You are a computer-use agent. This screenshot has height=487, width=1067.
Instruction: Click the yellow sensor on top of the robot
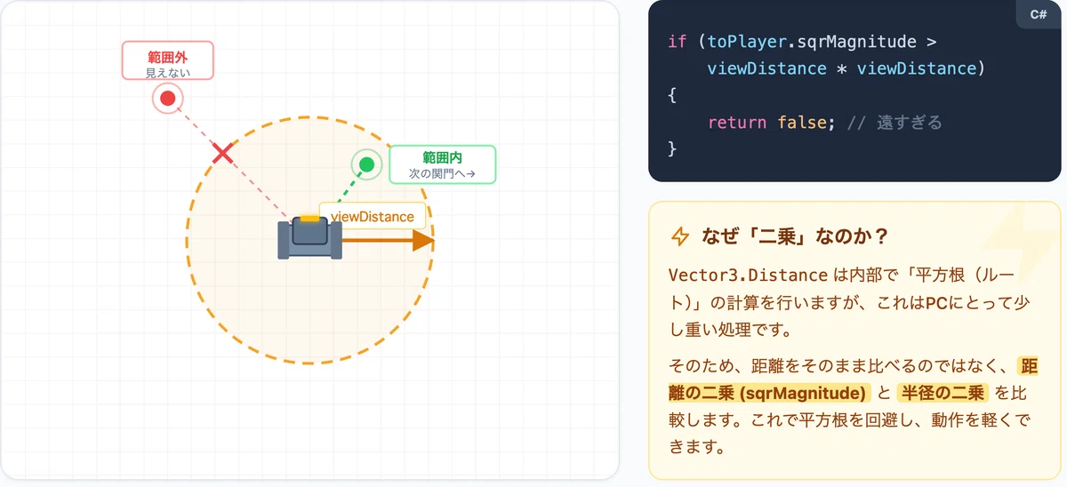click(309, 218)
